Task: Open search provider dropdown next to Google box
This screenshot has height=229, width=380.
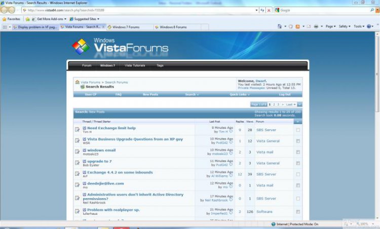Action: [x=377, y=10]
